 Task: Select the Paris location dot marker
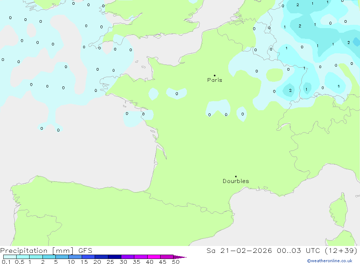click(x=215, y=75)
